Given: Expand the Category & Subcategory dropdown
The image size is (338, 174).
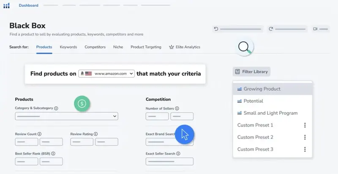Looking at the screenshot, I should tap(66, 116).
